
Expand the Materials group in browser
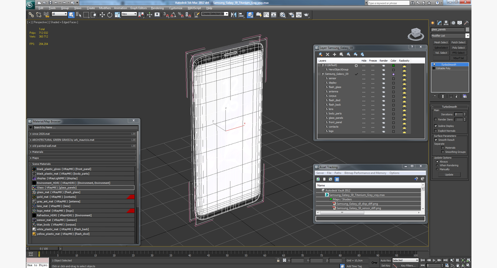pos(31,152)
